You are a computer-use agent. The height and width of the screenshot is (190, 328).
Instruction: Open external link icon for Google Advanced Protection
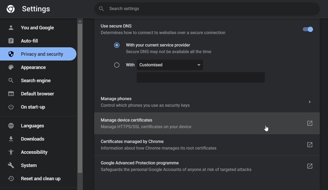[310, 166]
